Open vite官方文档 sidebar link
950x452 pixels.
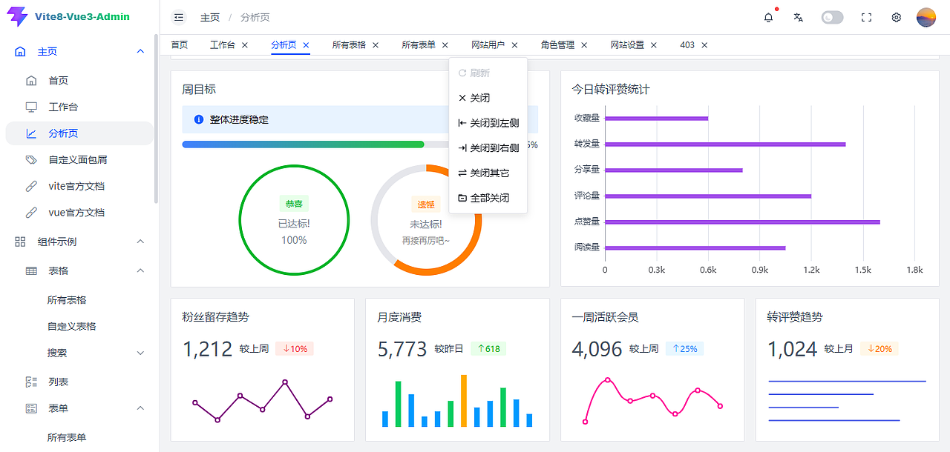(76, 186)
